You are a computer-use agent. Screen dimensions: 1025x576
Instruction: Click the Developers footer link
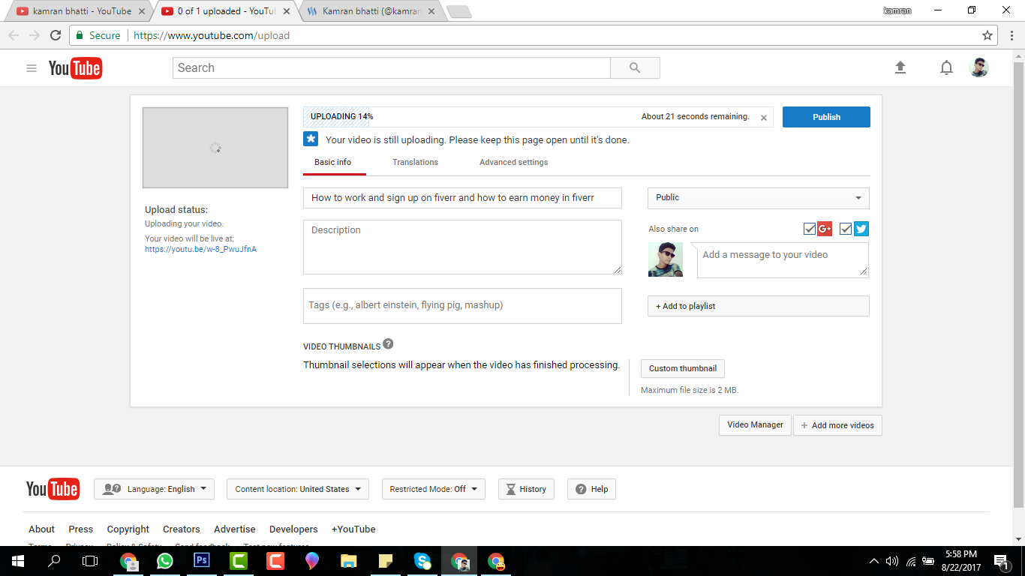[x=293, y=529]
